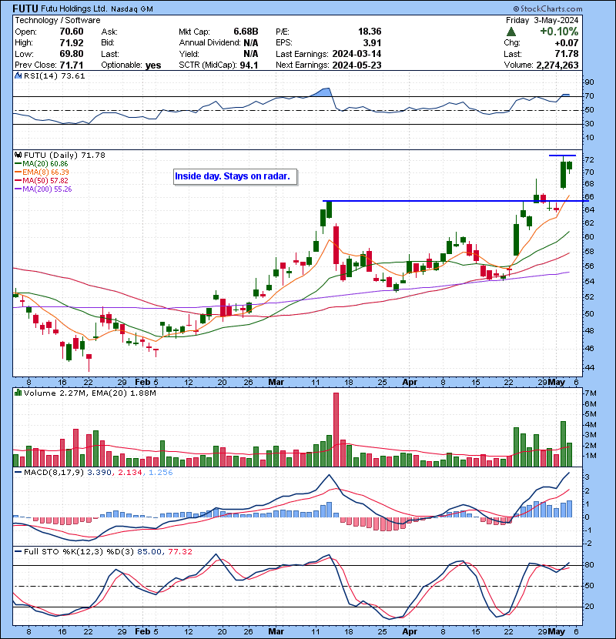
Task: Click the 'Mar' label on price chart axis
Action: click(276, 383)
